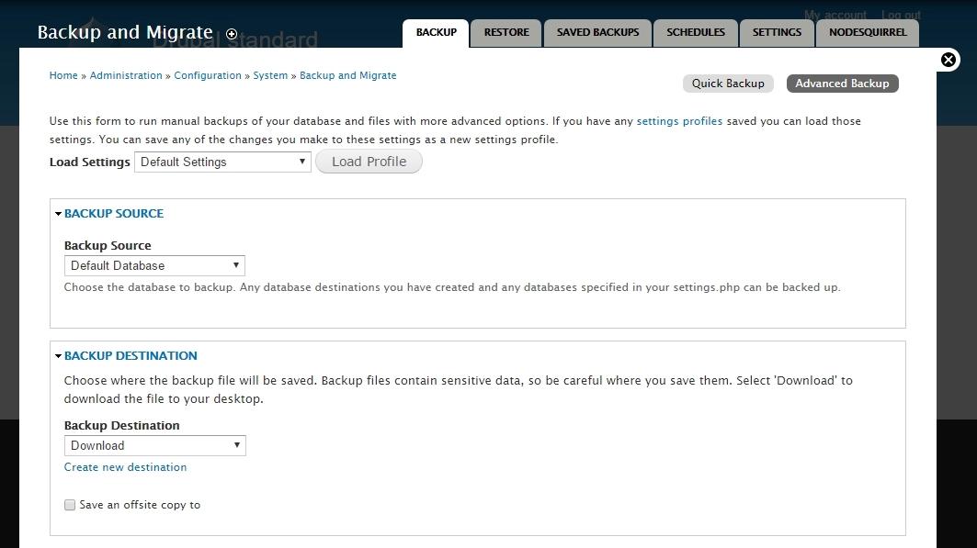Follow the Create new destination link
The height and width of the screenshot is (548, 977).
click(x=125, y=467)
